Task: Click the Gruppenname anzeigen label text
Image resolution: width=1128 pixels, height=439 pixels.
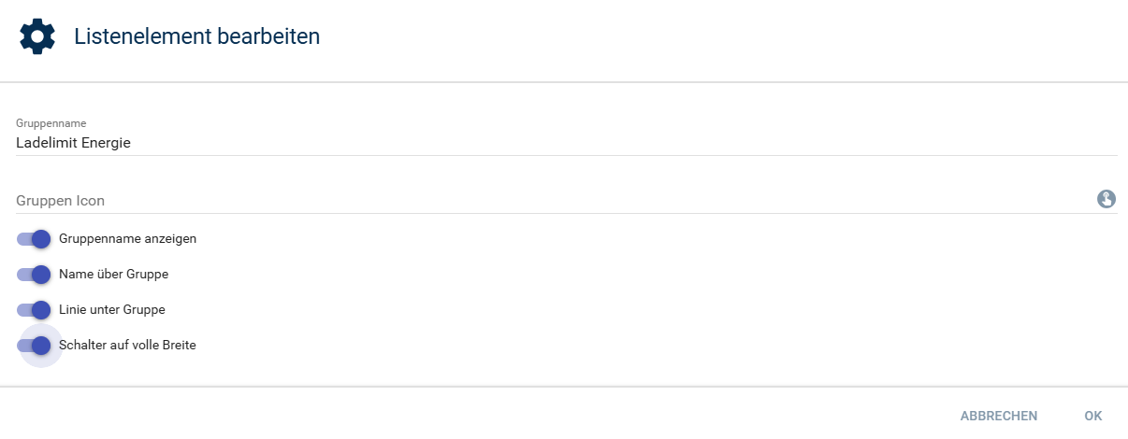Action: click(127, 239)
